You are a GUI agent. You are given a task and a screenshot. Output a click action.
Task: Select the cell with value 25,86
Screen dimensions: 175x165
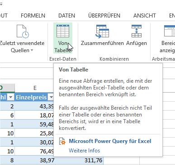click(x=34, y=133)
